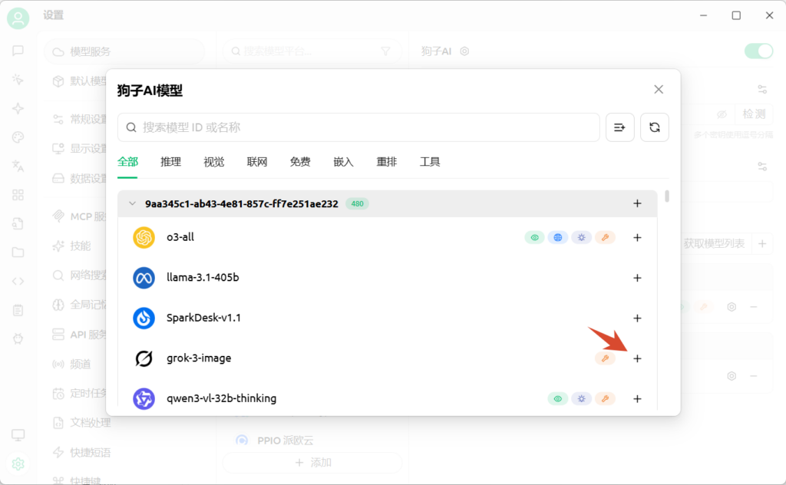Select PPIO 派欧云 provider
This screenshot has height=485, width=786.
(286, 440)
